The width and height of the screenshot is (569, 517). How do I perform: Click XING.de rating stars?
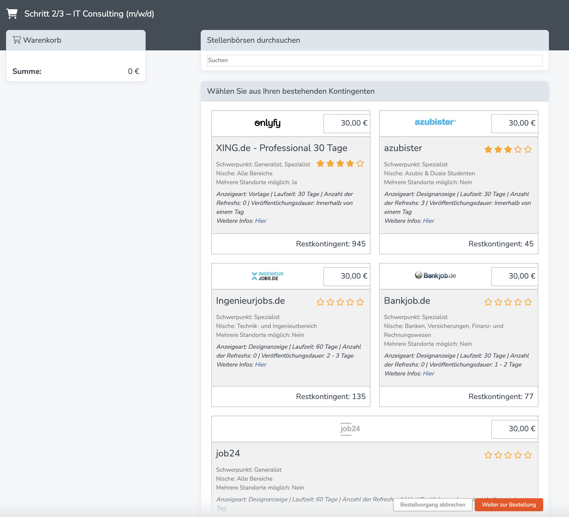coord(340,164)
